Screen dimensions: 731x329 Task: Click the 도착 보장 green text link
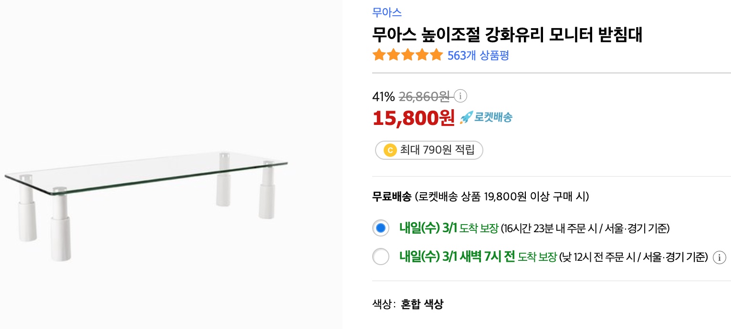[x=479, y=228]
